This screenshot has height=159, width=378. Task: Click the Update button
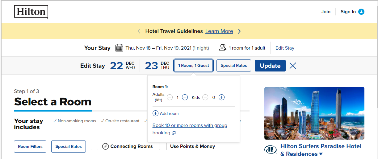coord(270,66)
